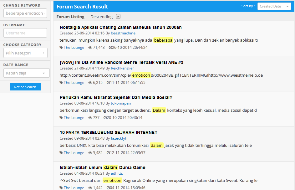Screen dimensions: 295x190
Task: Click views eye icon beside 737
Action: click(90, 117)
